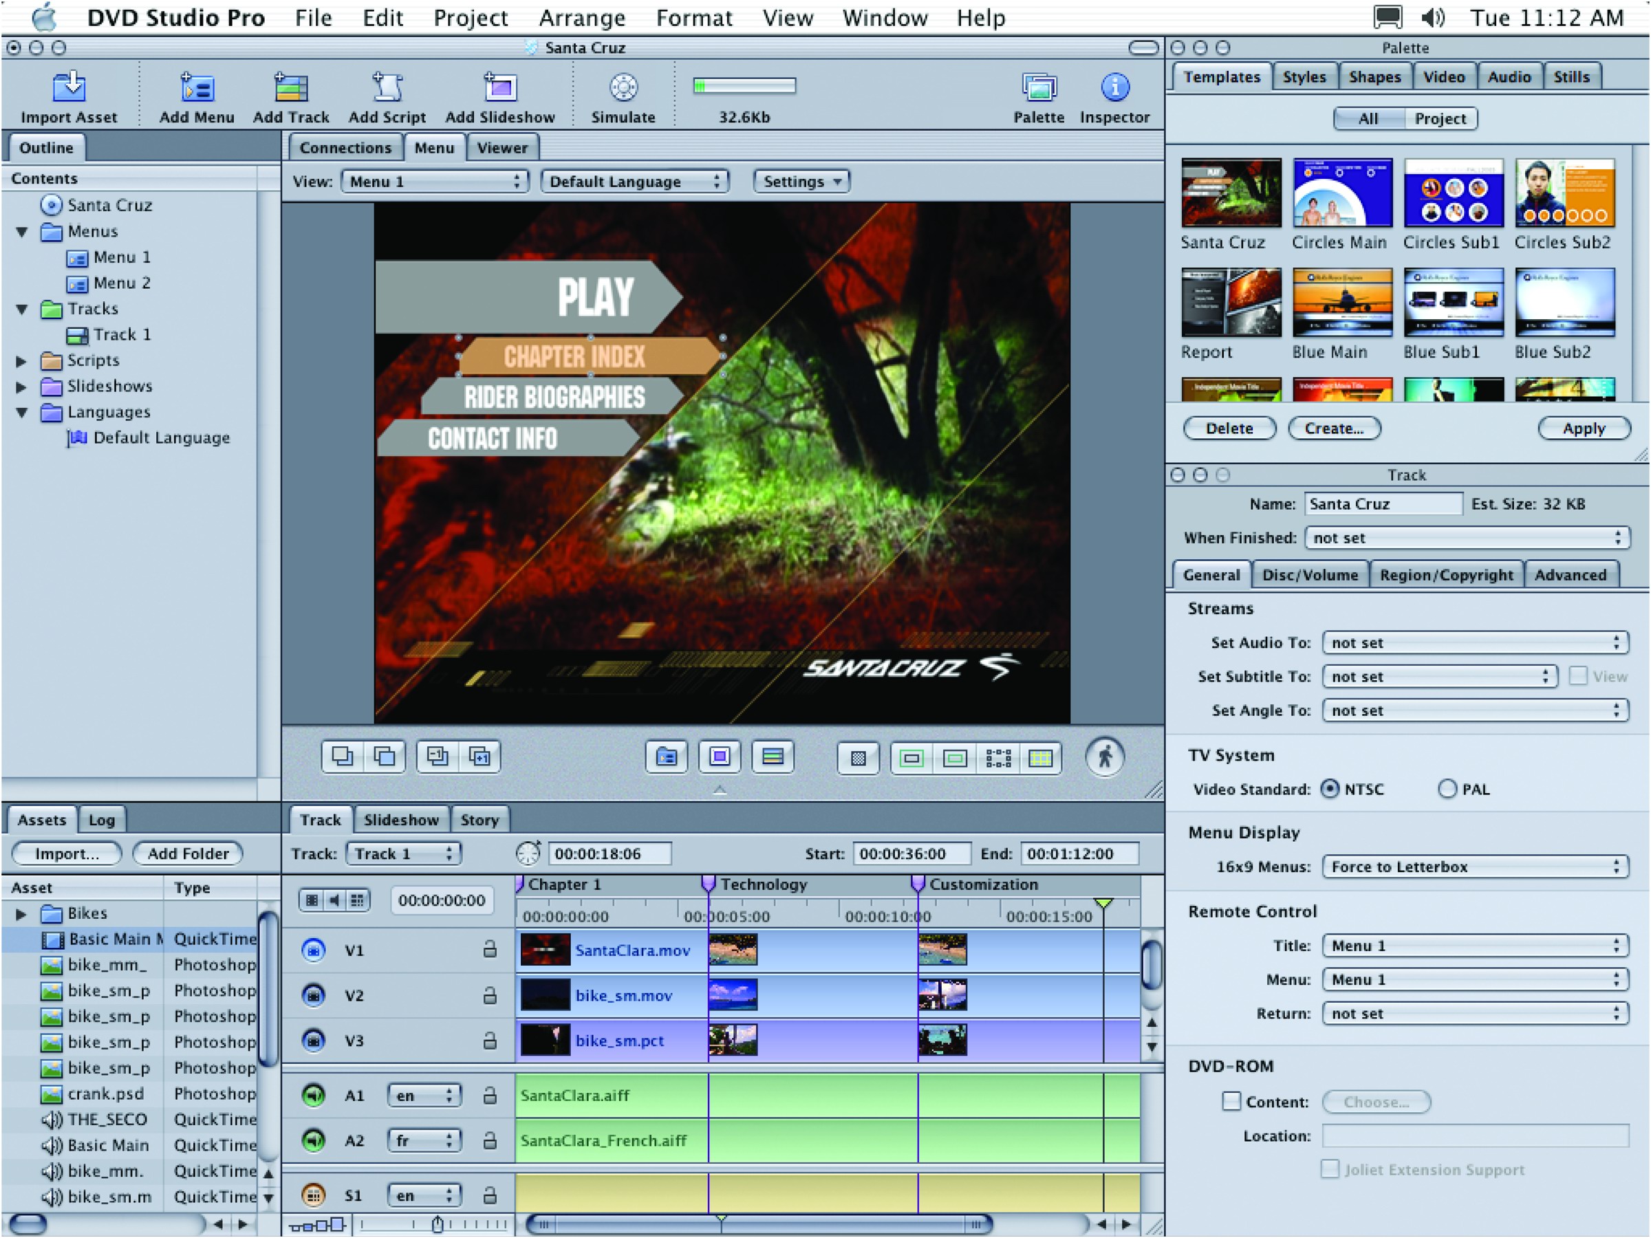Collapse the Menus folder in Outline
This screenshot has width=1651, height=1238.
(x=23, y=231)
